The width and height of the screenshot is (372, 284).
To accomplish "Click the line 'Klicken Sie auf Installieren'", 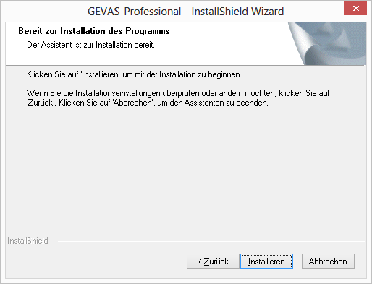I will click(x=134, y=74).
